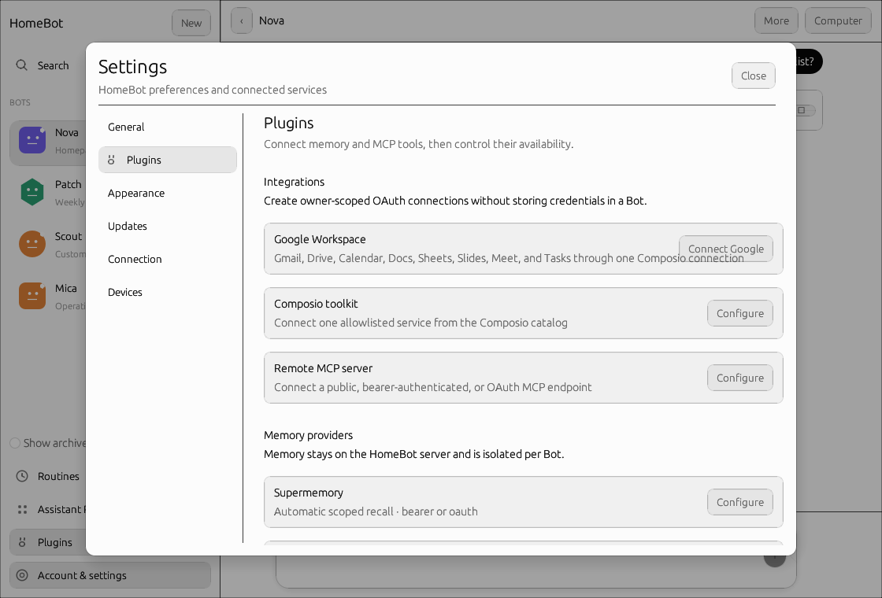Open Connection settings section

coord(168,259)
